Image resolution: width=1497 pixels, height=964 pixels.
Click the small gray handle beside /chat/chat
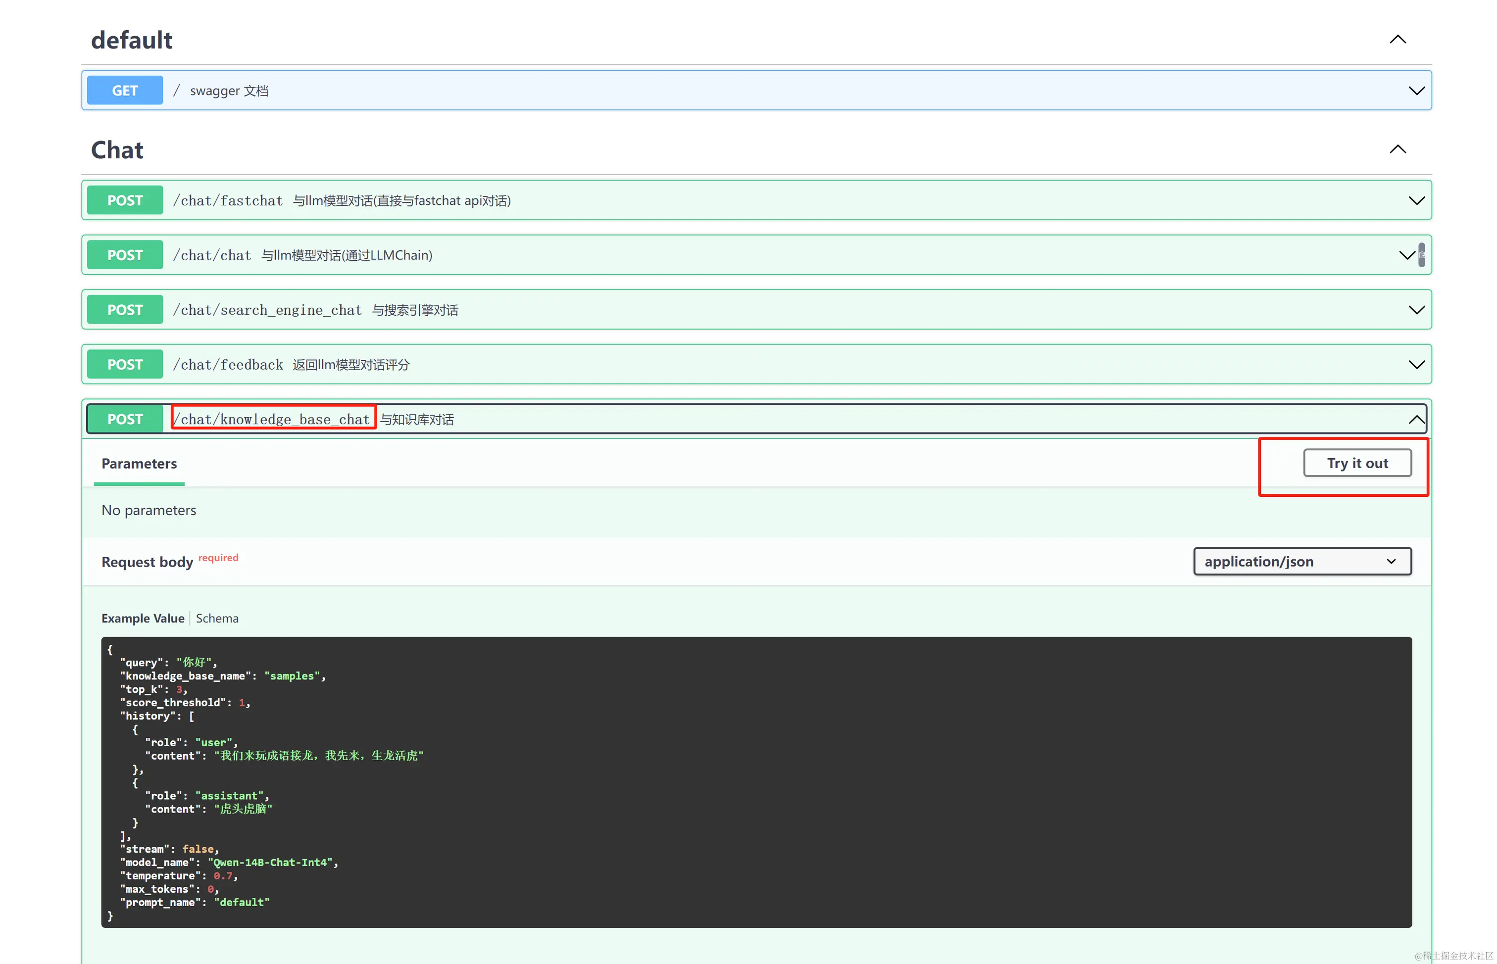[1421, 255]
